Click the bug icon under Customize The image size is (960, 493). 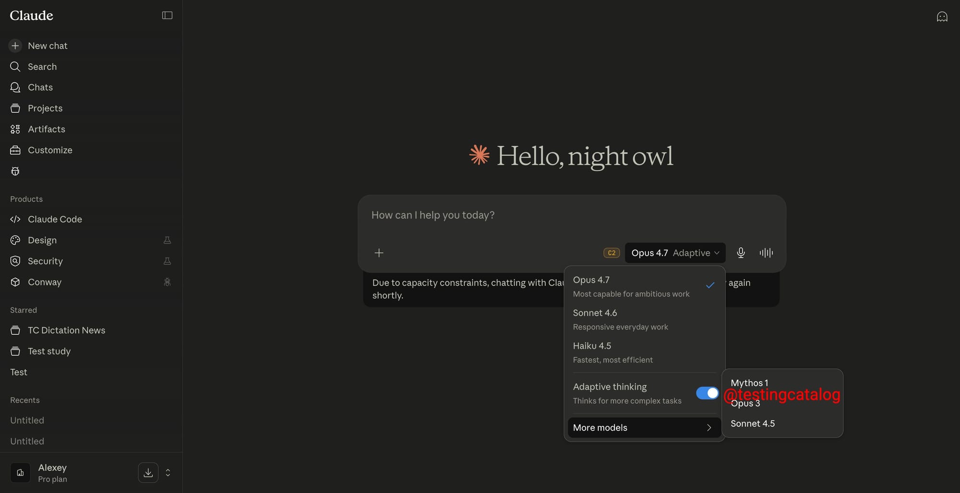[15, 171]
